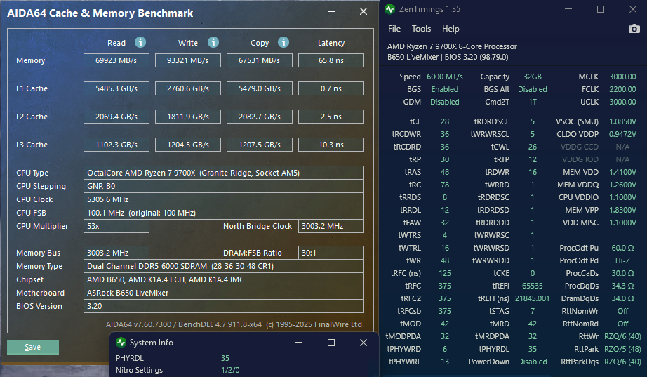This screenshot has height=377, width=647.
Task: Click the PowerDown value Disabled
Action: click(533, 362)
